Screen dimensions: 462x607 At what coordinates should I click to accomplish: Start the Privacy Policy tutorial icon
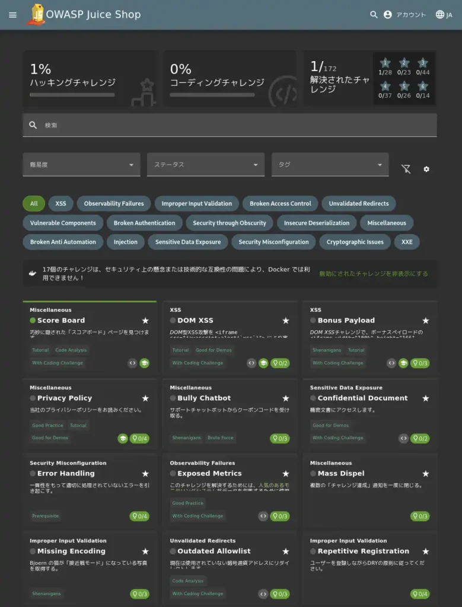pos(123,439)
